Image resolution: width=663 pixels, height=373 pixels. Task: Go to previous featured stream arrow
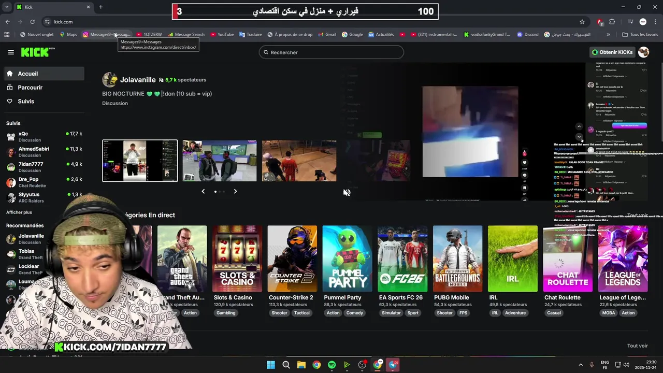pyautogui.click(x=203, y=191)
